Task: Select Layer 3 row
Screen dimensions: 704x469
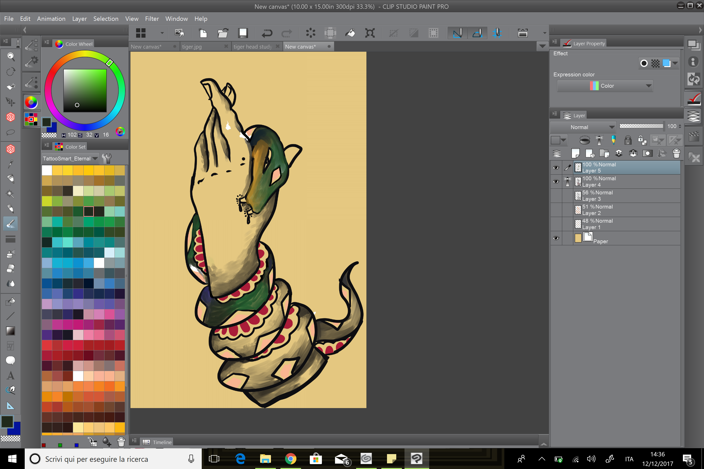Action: (x=627, y=196)
